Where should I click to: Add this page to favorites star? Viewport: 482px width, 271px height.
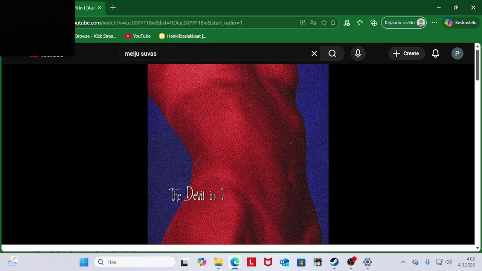[324, 23]
